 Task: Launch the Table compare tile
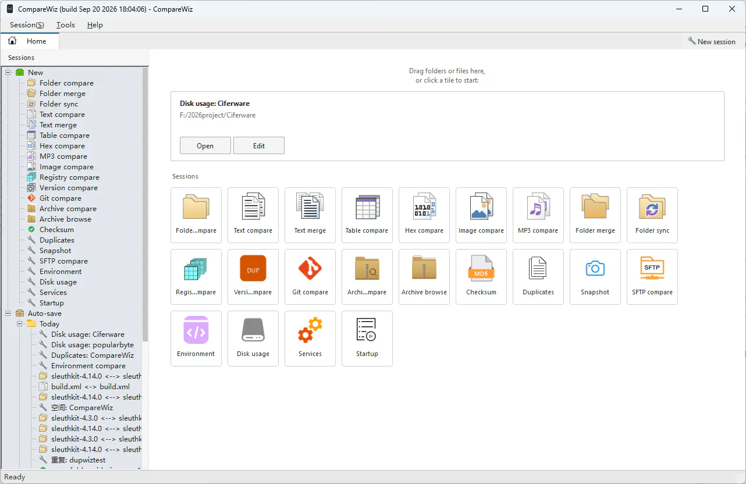point(367,215)
